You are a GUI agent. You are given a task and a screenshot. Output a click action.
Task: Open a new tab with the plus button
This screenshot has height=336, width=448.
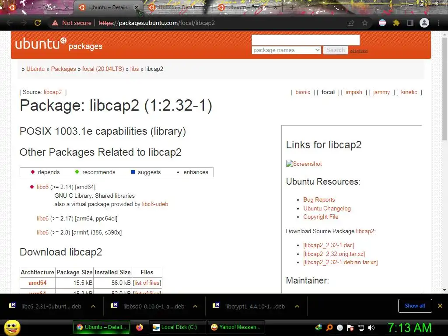292,8
